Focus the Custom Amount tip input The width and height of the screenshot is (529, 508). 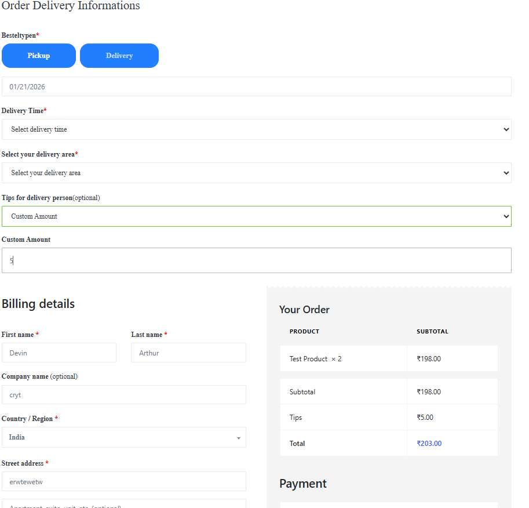coord(256,260)
